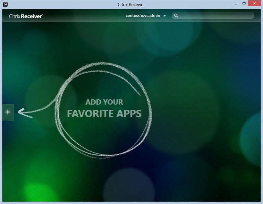The image size is (263, 204).
Task: Activate search using the magnifier glyph
Action: click(176, 15)
